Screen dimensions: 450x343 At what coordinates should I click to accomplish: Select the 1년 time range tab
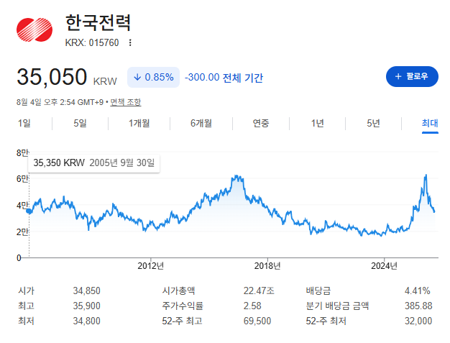pos(318,123)
